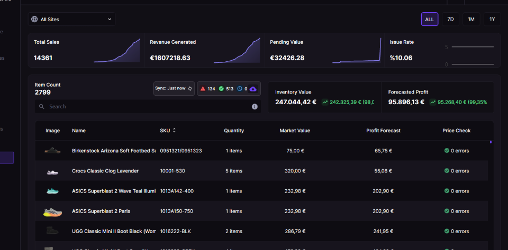This screenshot has width=508, height=250.
Task: Open the Crocs Classic Clog Lavender row
Action: click(262, 171)
